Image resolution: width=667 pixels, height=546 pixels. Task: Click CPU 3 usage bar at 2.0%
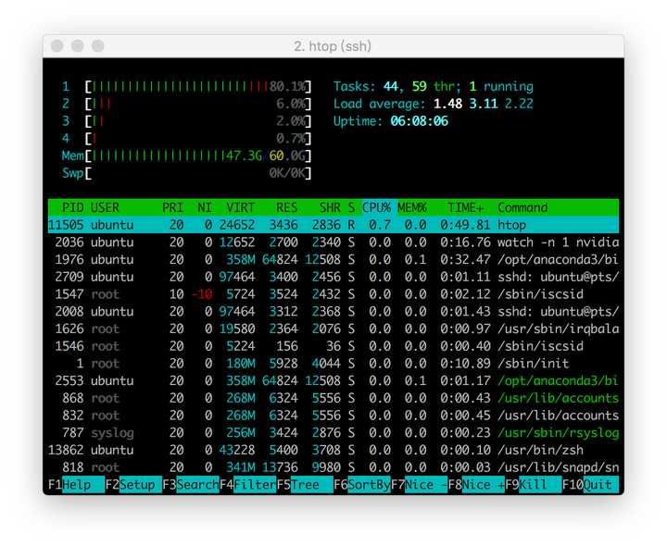[198, 121]
